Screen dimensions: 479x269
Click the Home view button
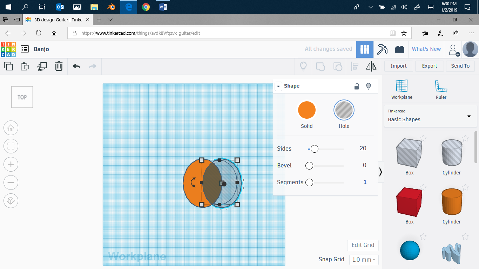11,128
